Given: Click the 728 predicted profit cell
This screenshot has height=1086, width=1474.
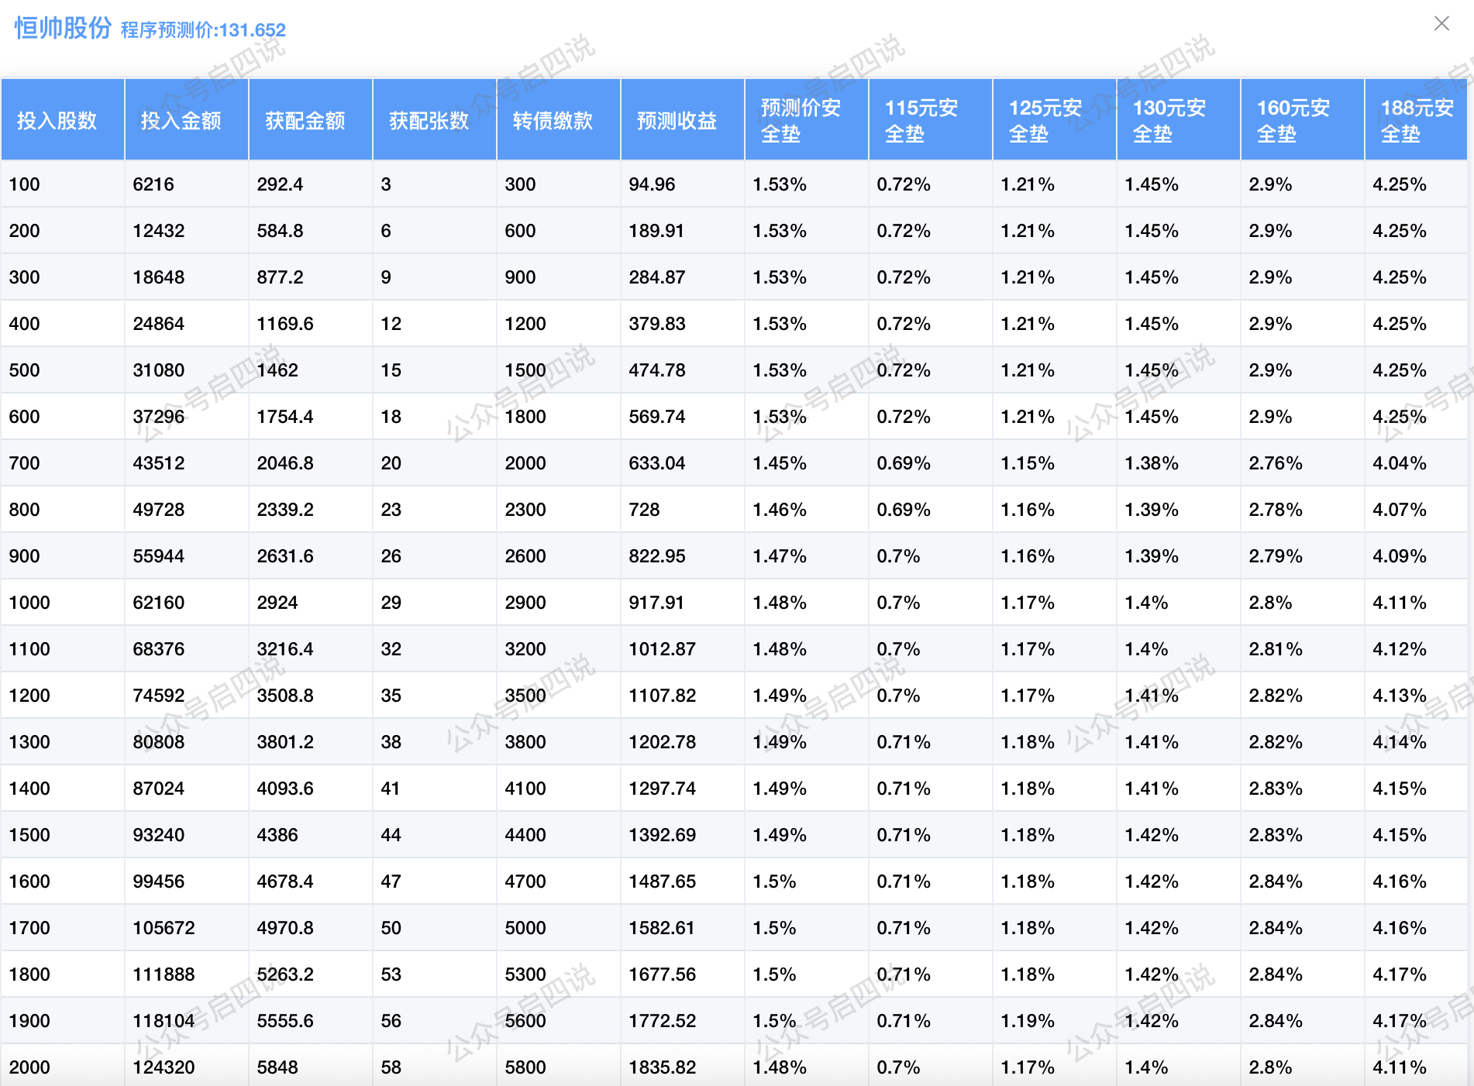Looking at the screenshot, I should [644, 510].
